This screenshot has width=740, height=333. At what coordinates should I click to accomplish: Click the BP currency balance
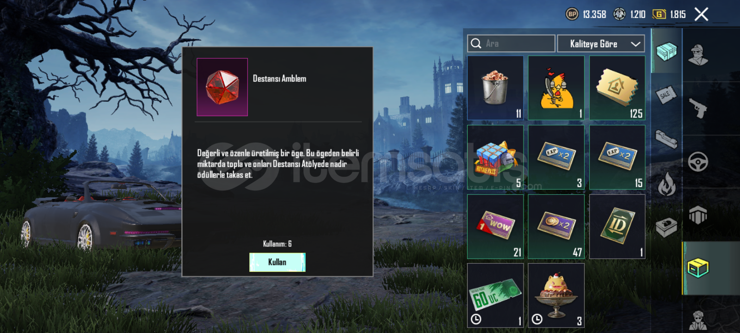(x=586, y=14)
